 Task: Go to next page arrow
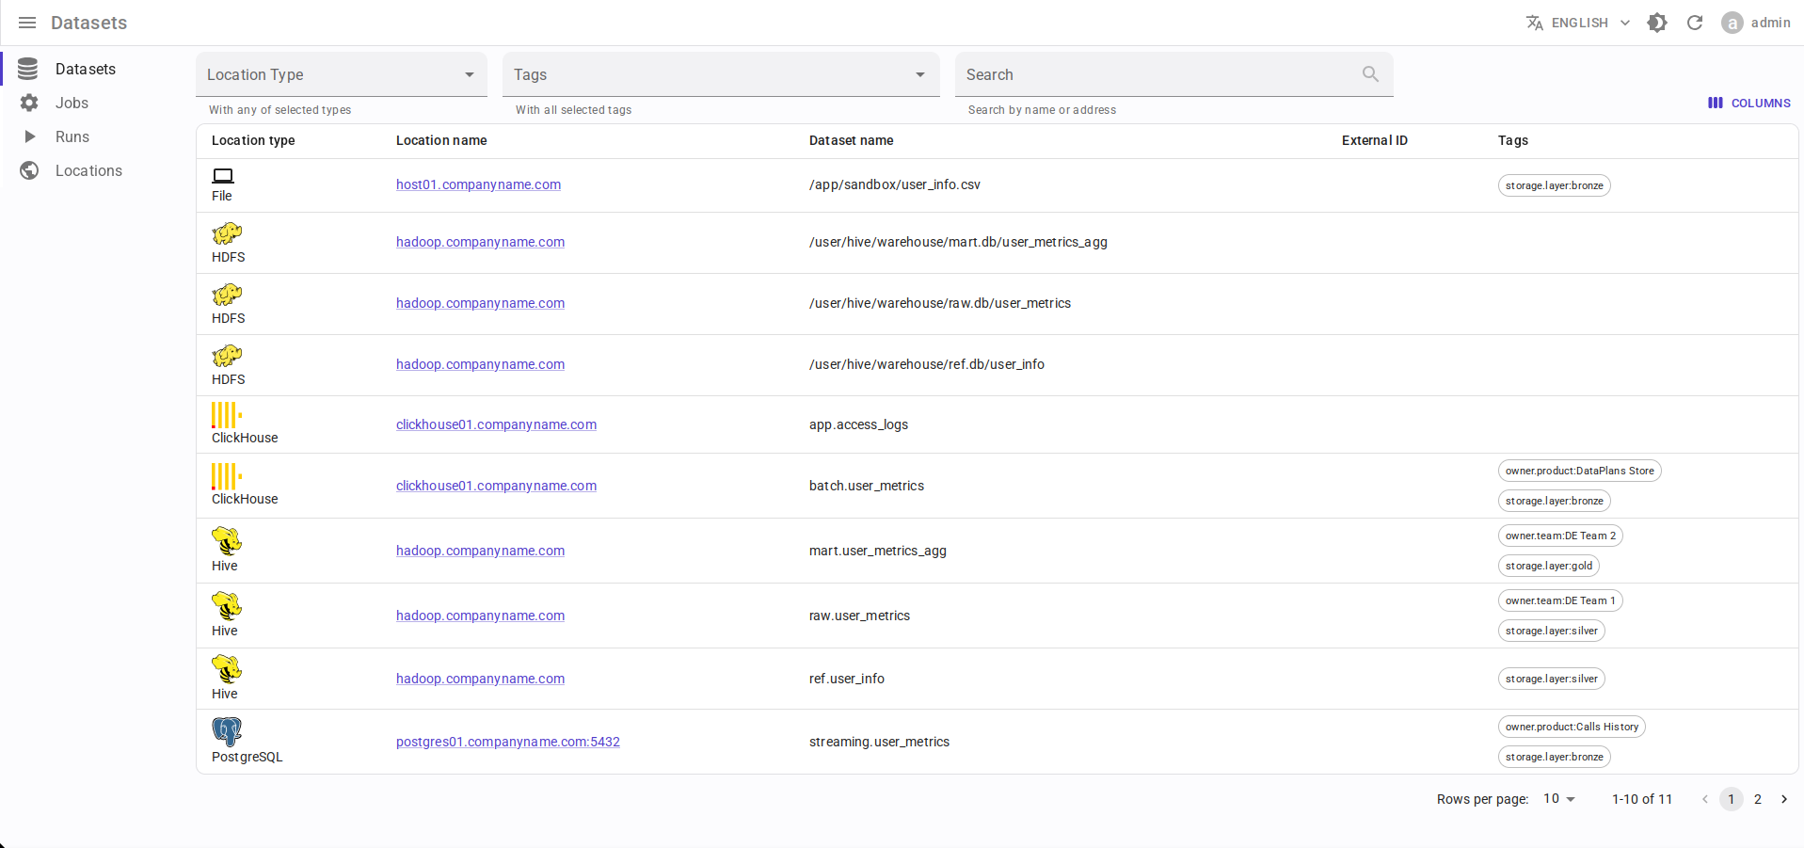pyautogui.click(x=1784, y=799)
